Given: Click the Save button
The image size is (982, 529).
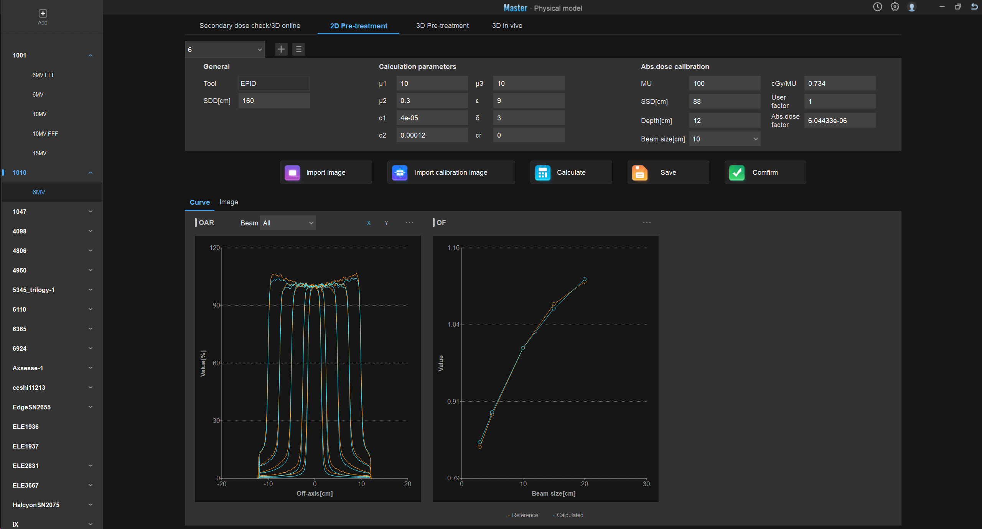Looking at the screenshot, I should tap(668, 172).
